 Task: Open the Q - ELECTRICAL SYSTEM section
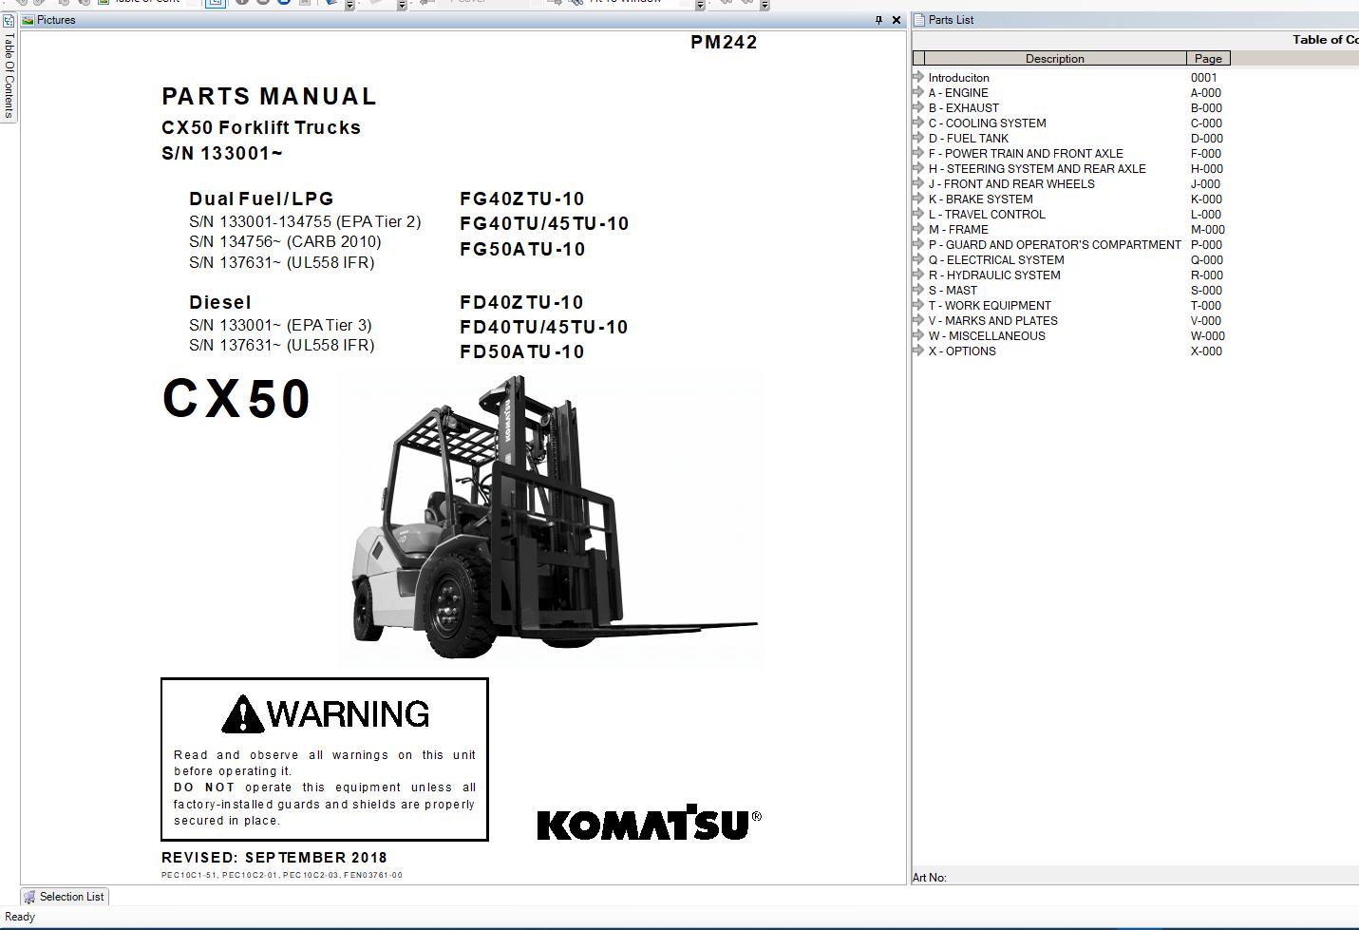click(996, 260)
